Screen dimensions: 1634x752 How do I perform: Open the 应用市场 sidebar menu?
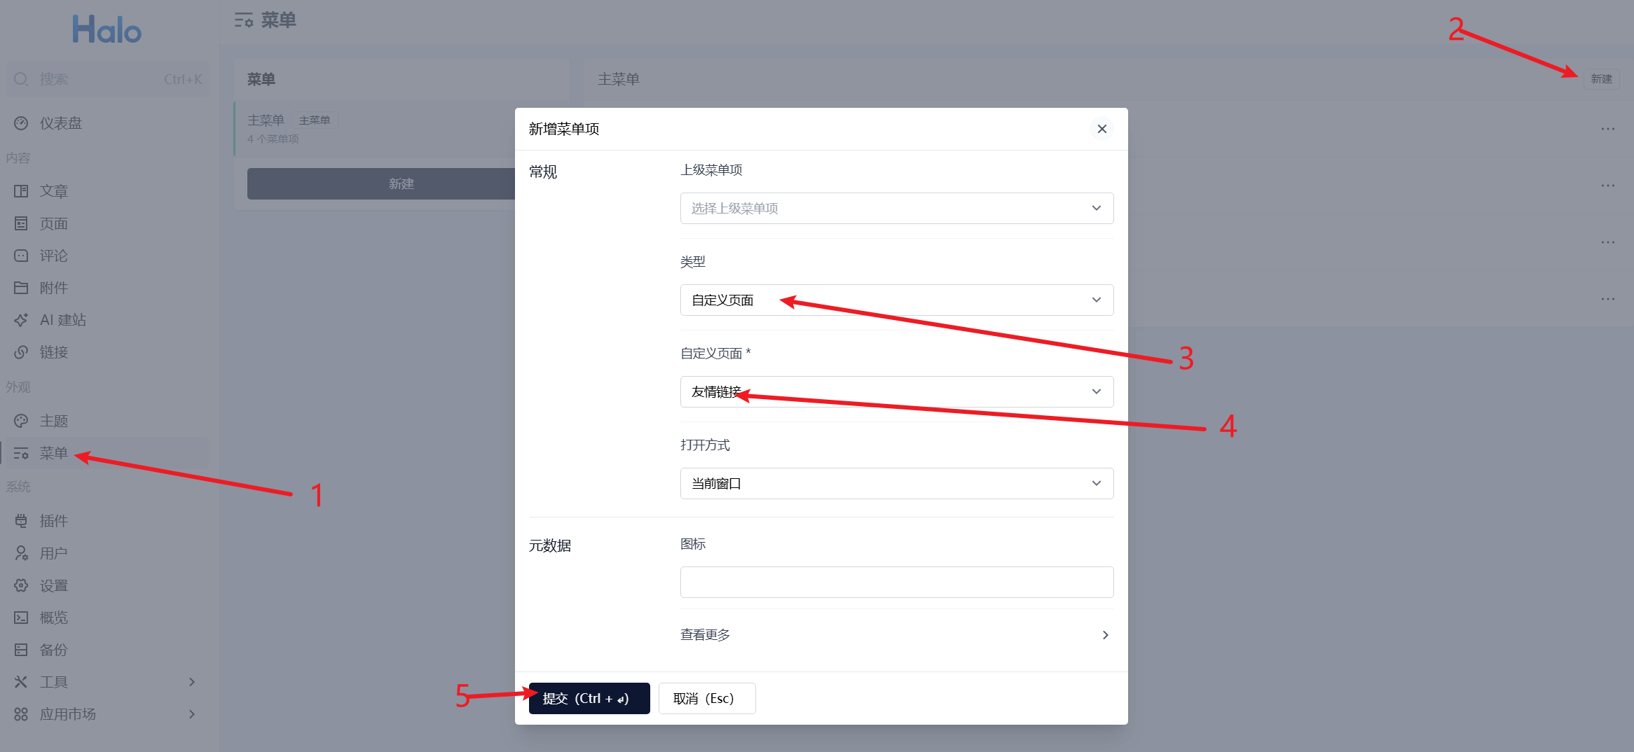point(105,714)
